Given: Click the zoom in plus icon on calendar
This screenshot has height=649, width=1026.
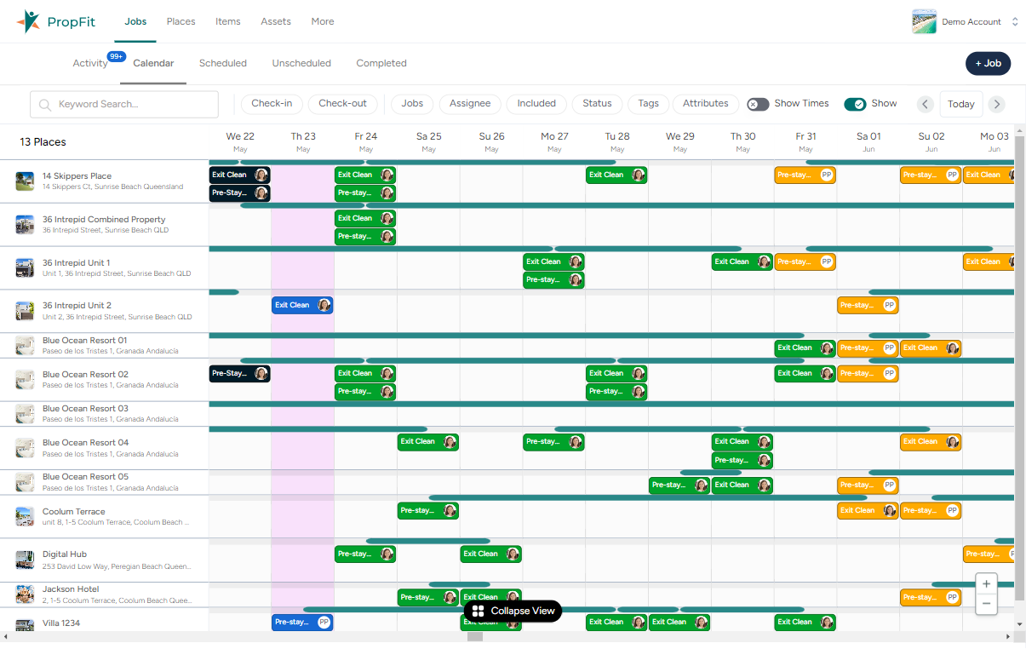Looking at the screenshot, I should pos(986,583).
